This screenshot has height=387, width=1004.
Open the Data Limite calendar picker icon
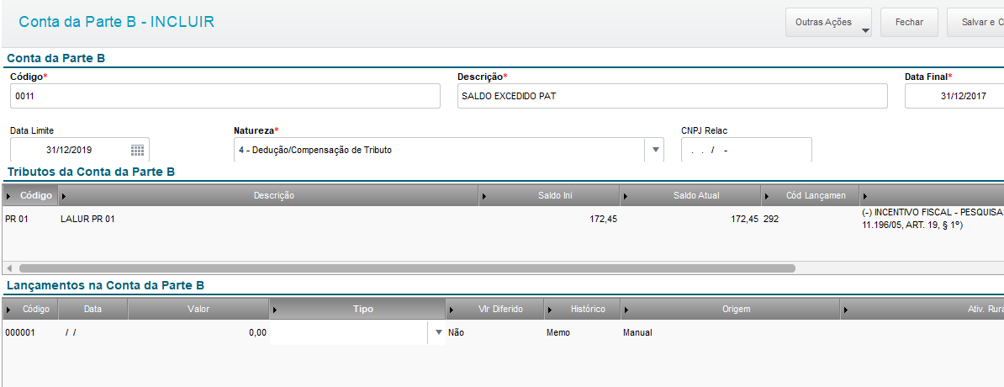(137, 150)
